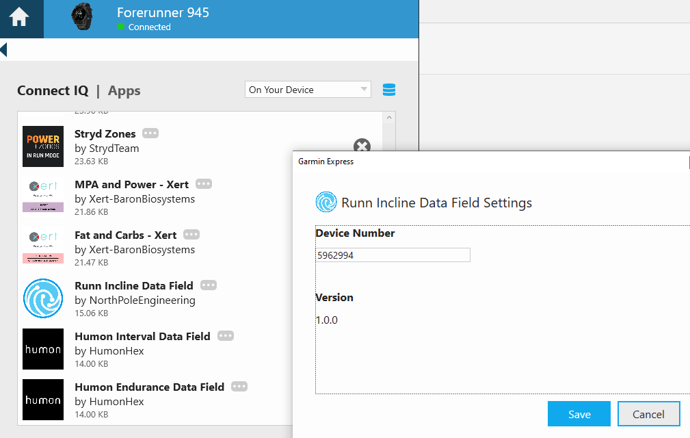Expand the On Your Device dropdown

click(308, 90)
